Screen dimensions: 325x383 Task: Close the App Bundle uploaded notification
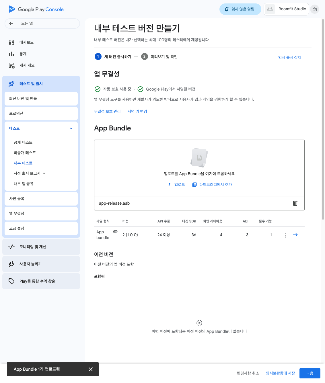click(91, 369)
